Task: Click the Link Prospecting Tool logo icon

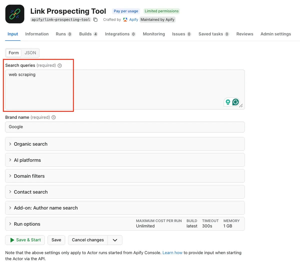Action: (15, 14)
